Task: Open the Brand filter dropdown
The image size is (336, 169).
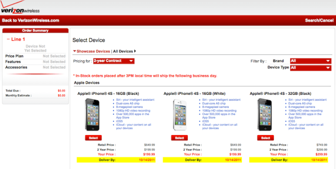Action: [310, 61]
